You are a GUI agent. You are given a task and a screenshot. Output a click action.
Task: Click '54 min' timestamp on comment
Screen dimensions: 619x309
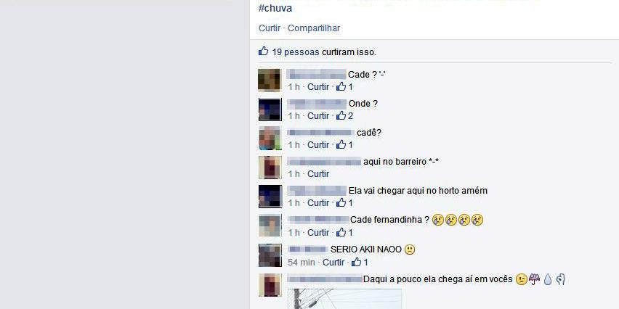point(302,262)
